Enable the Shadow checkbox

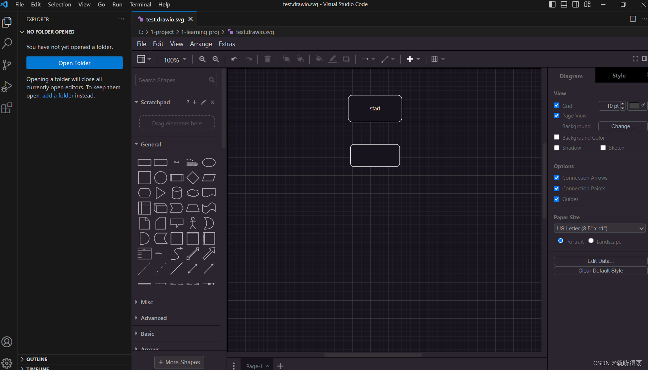click(557, 147)
